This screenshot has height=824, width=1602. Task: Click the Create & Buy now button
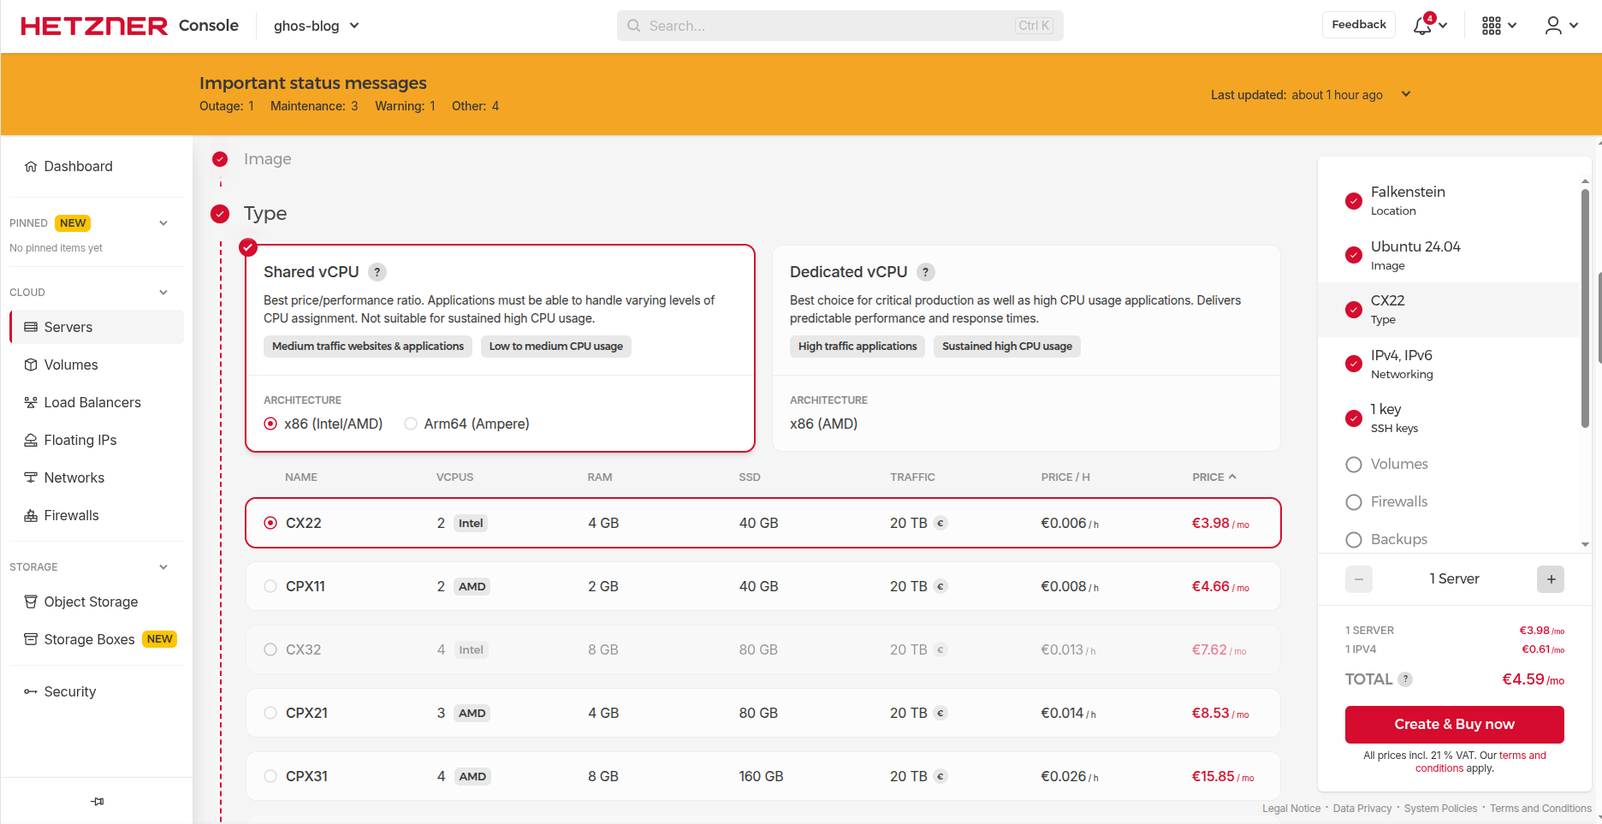pyautogui.click(x=1454, y=724)
